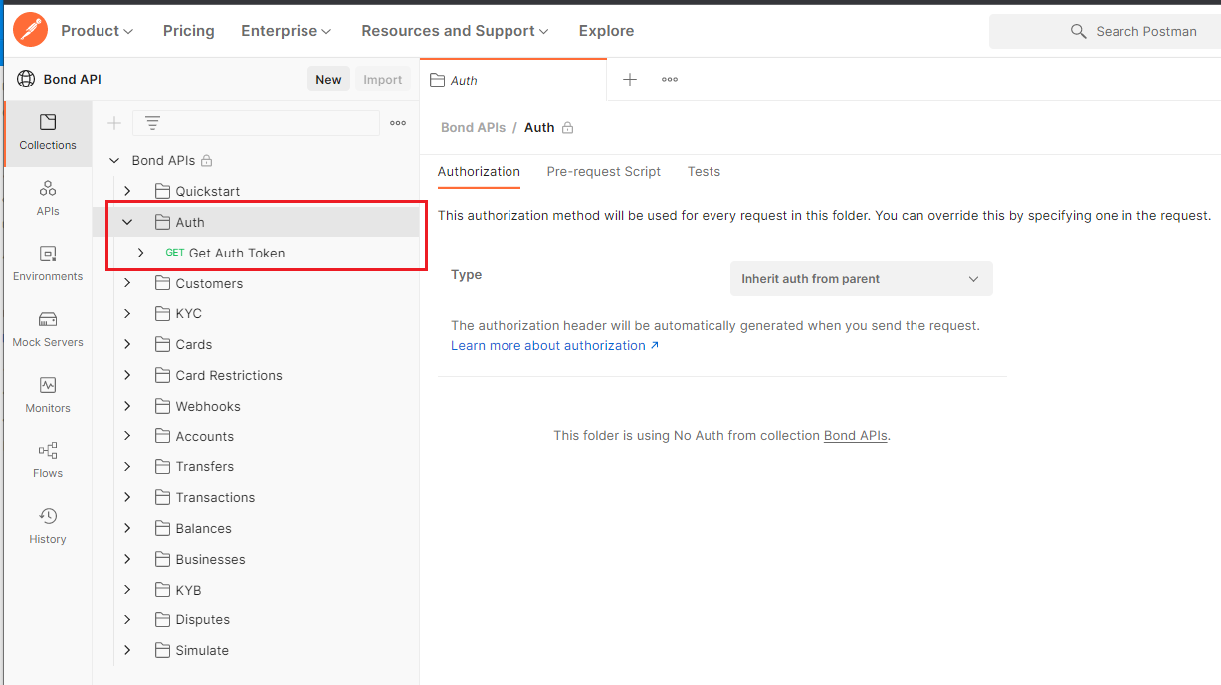The height and width of the screenshot is (685, 1221).
Task: Expand the Accounts folder chevron
Action: pyautogui.click(x=127, y=436)
